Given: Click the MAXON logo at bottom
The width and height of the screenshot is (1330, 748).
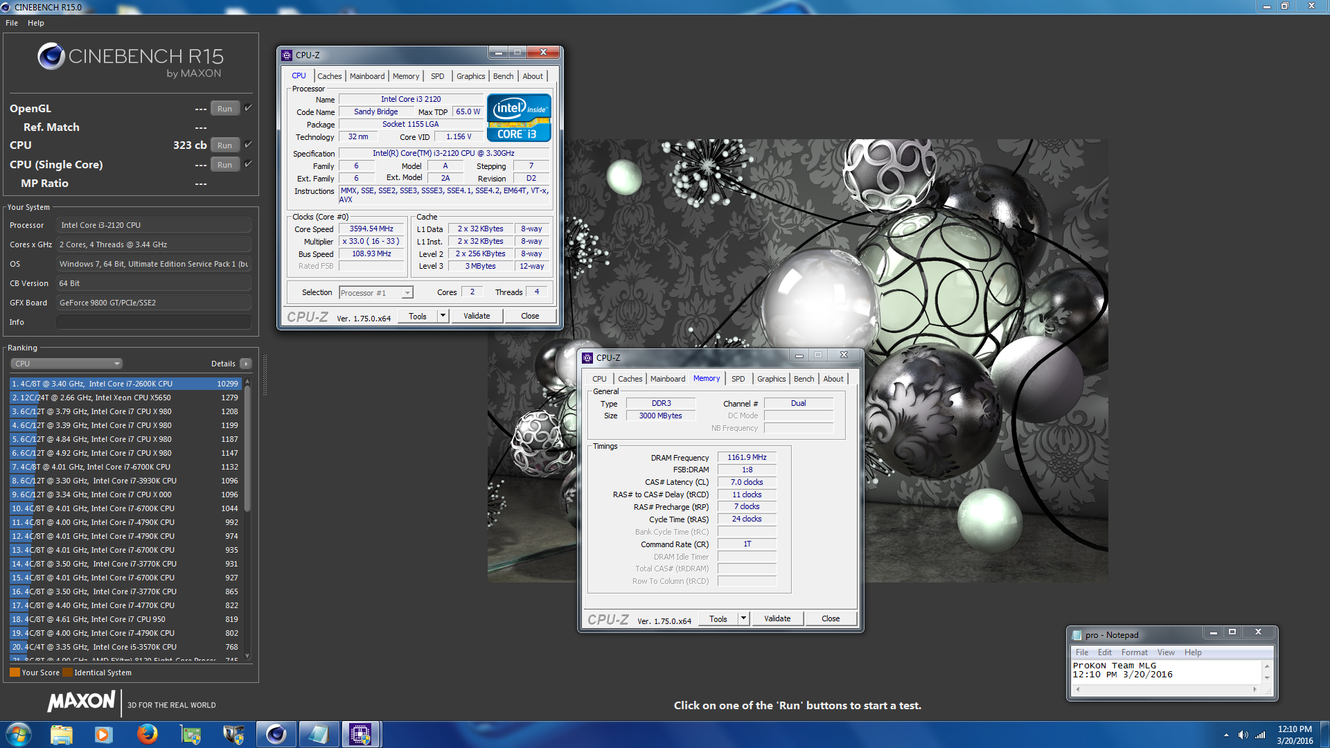Looking at the screenshot, I should pos(81,702).
